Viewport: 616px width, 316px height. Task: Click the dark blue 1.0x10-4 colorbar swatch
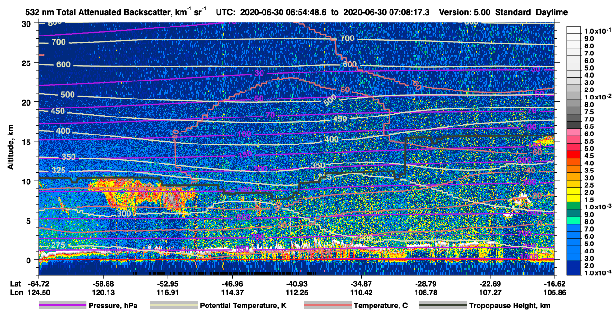(573, 272)
